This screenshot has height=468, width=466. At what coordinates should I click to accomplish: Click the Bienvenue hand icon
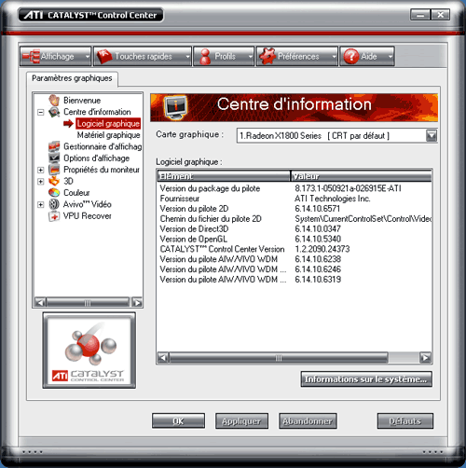[54, 100]
